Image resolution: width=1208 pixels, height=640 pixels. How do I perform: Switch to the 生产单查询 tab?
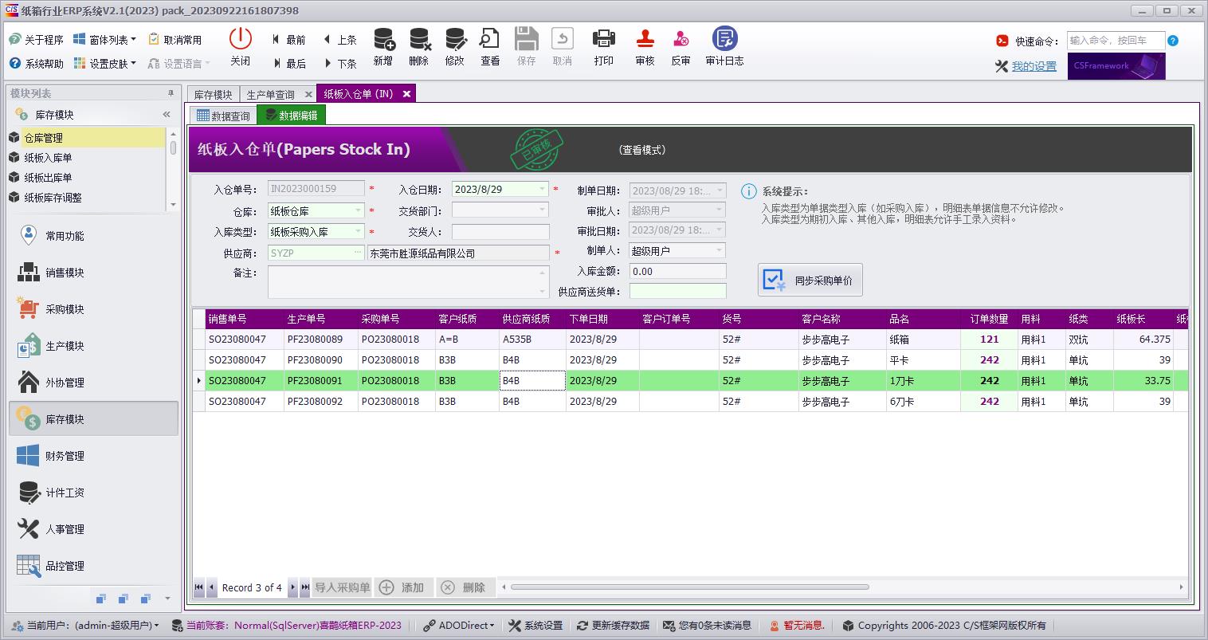click(271, 93)
